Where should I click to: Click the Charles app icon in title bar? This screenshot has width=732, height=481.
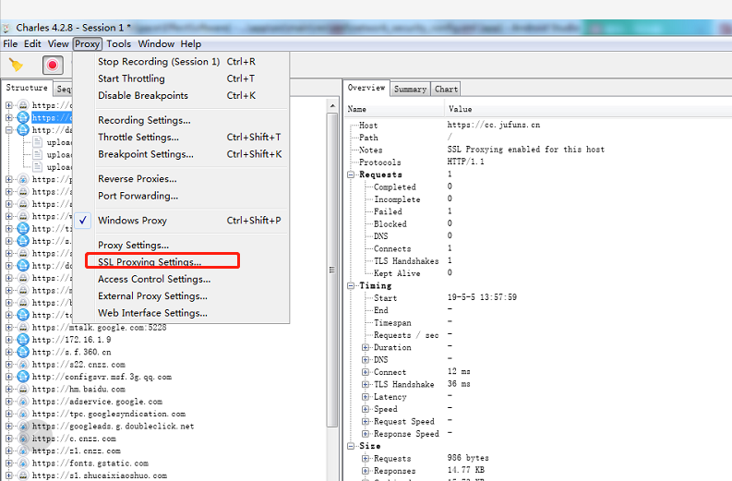pos(6,28)
